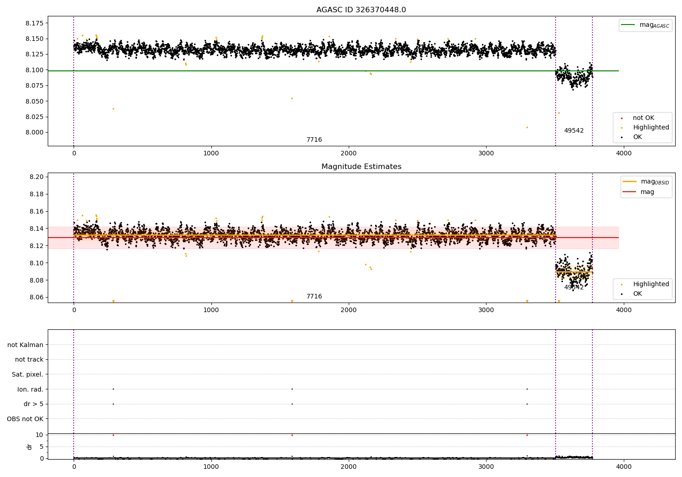Click the 'not track' axis label
This screenshot has width=682, height=477.
(x=29, y=360)
